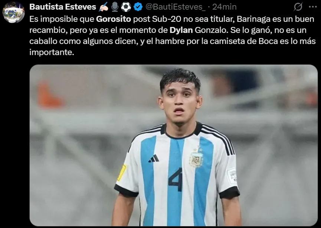Image resolution: width=321 pixels, height=228 pixels.
Task: Click the yellow patch on the sleeve
Action: pos(122,173)
